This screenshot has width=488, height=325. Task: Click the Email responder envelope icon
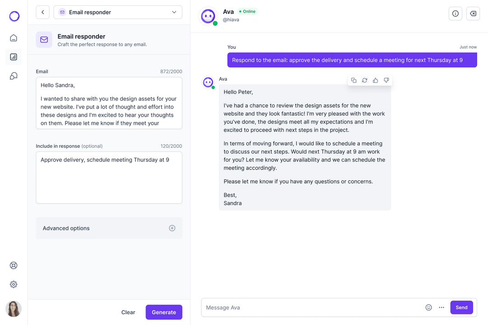44,40
